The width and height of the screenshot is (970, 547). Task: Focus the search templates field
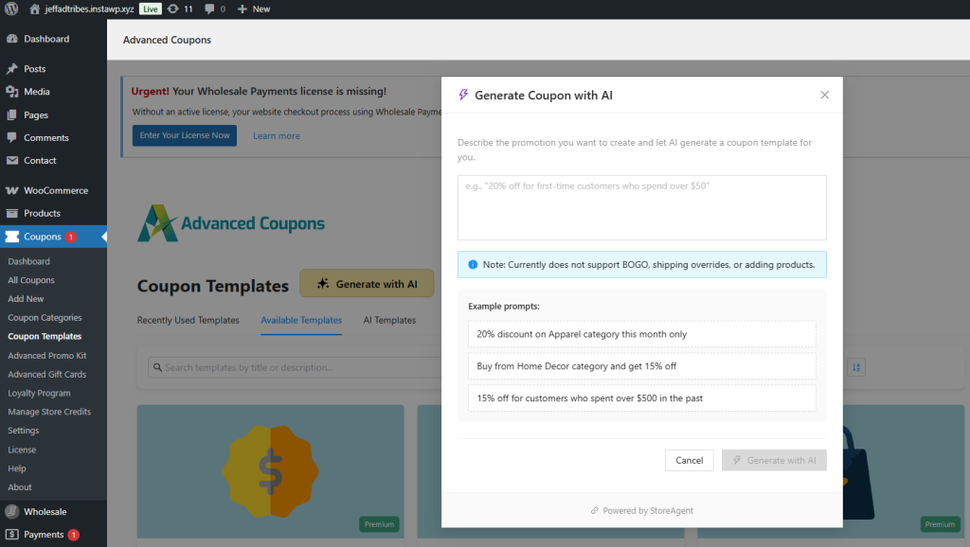click(x=295, y=367)
